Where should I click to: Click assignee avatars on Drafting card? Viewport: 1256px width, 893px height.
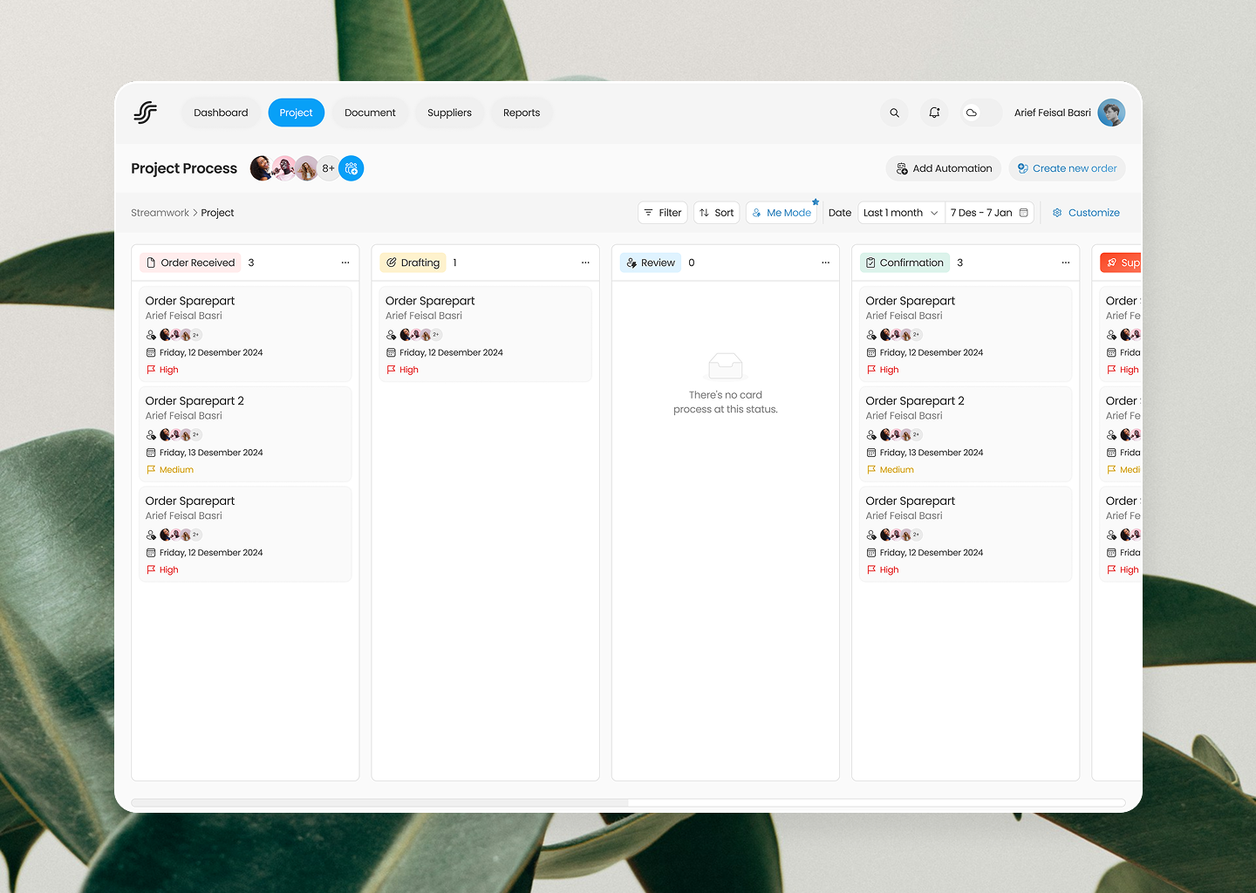click(420, 335)
